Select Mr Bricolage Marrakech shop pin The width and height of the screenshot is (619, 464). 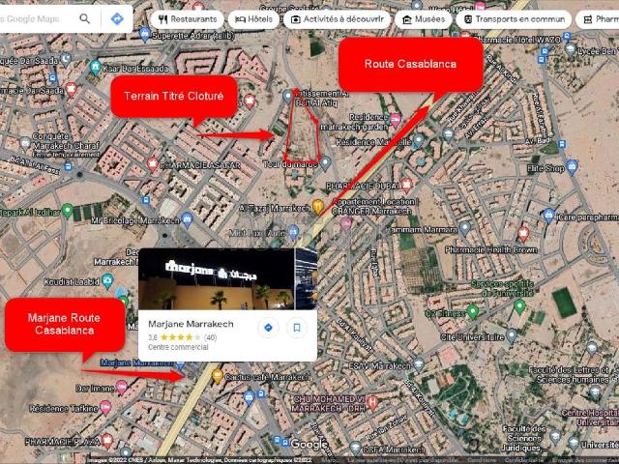[x=187, y=219]
